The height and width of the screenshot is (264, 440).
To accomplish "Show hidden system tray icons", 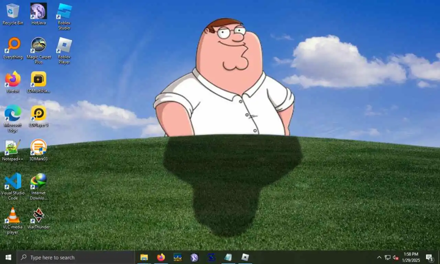I will pyautogui.click(x=379, y=257).
